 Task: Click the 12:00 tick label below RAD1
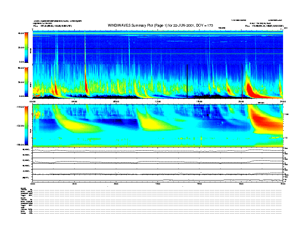pyautogui.click(x=158, y=101)
